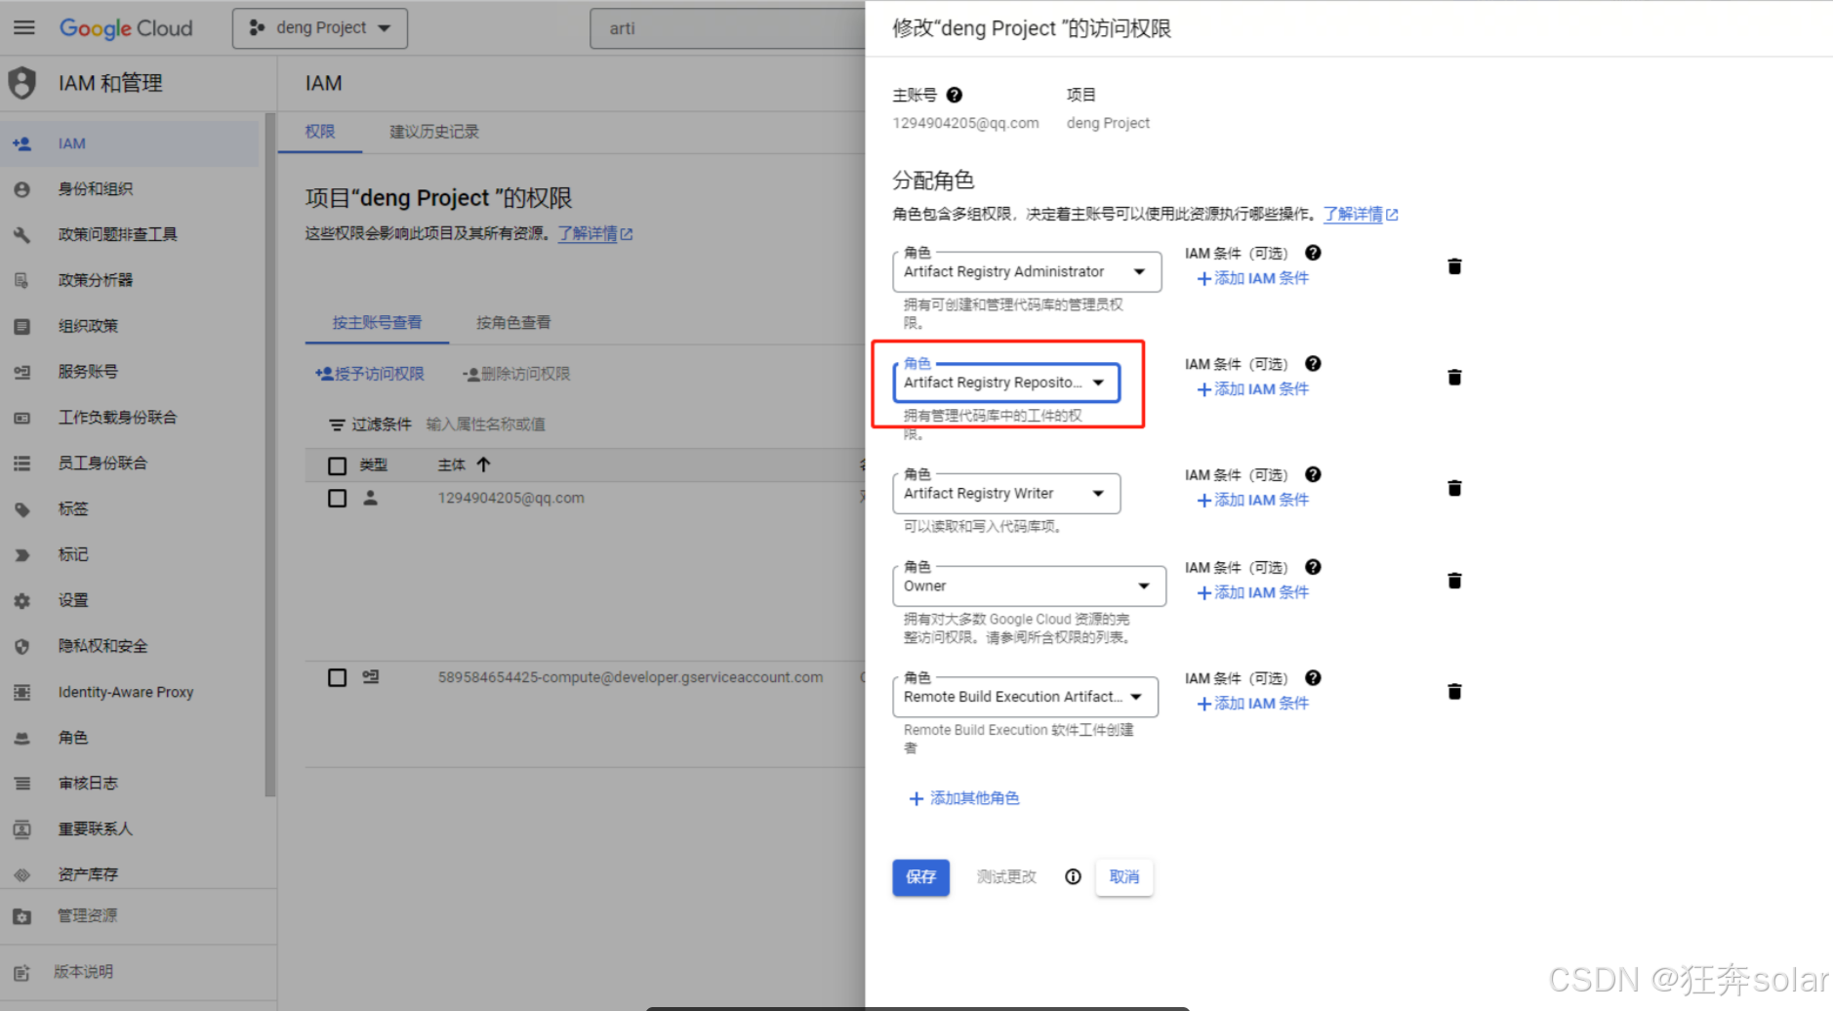Click the 身份和组织 sidebar icon
Viewport: 1833px width, 1011px height.
point(21,189)
